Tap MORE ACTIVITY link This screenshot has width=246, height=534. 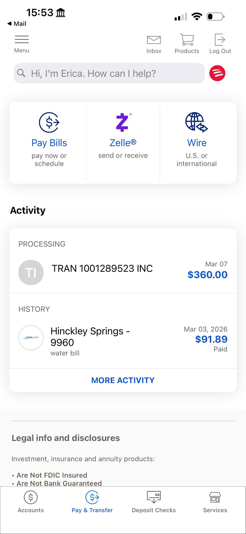pyautogui.click(x=123, y=380)
